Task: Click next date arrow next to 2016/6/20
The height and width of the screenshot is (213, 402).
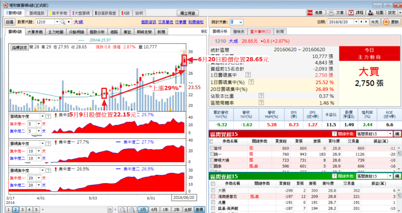Action: 366,22
